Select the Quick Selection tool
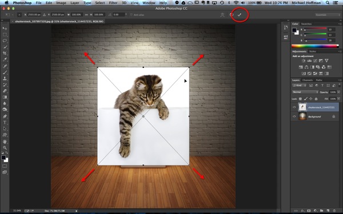 (x=5, y=47)
